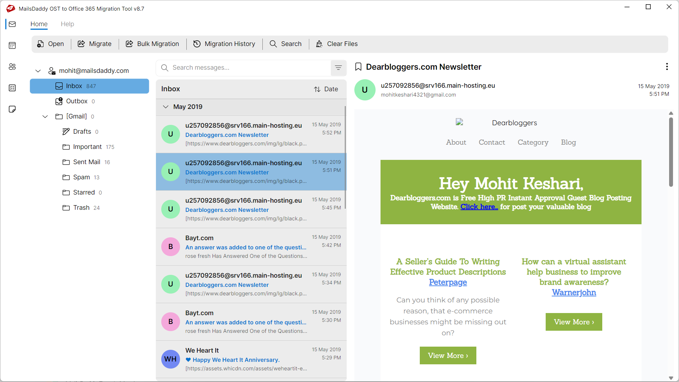Click the Inbox list header label
Image resolution: width=679 pixels, height=382 pixels.
click(x=170, y=89)
